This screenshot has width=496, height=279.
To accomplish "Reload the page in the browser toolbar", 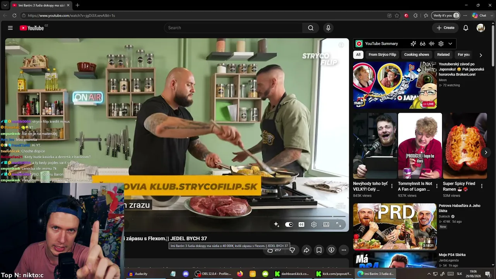I will [x=14, y=15].
